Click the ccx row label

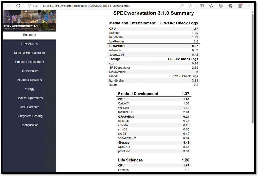[111, 64]
